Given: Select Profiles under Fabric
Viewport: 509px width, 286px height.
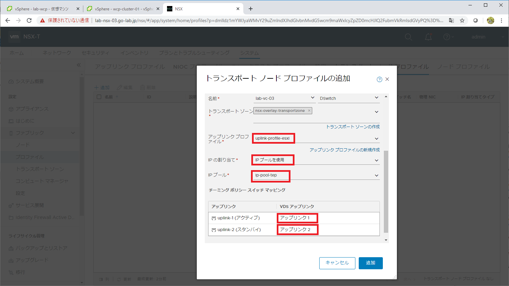Looking at the screenshot, I should tap(30, 157).
